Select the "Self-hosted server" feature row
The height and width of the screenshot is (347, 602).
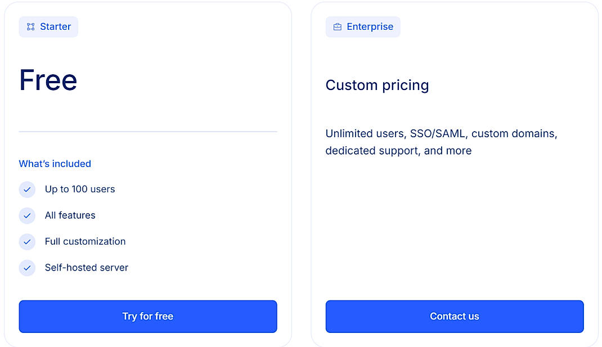pyautogui.click(x=86, y=268)
